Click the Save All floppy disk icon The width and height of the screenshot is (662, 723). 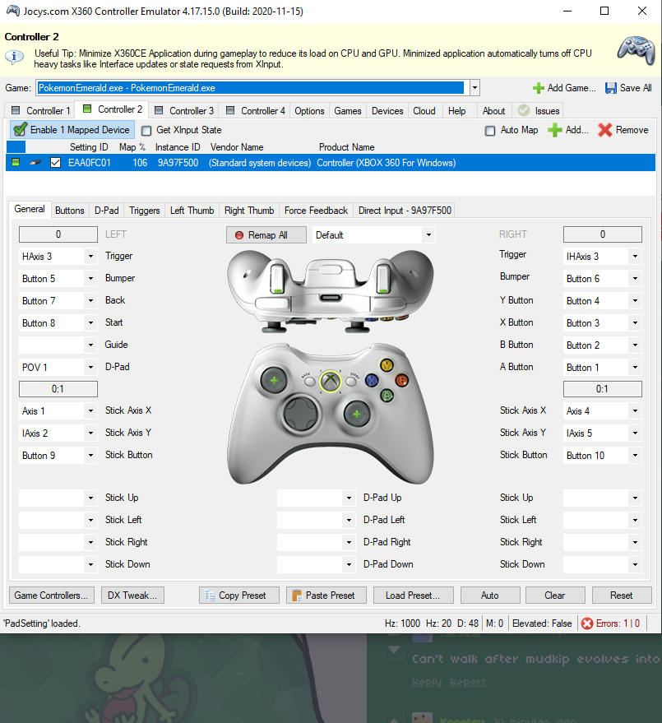click(x=611, y=88)
